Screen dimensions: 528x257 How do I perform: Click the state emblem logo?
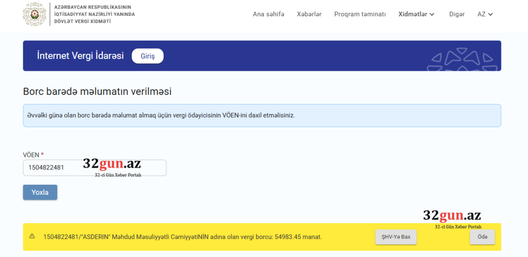pyautogui.click(x=34, y=14)
